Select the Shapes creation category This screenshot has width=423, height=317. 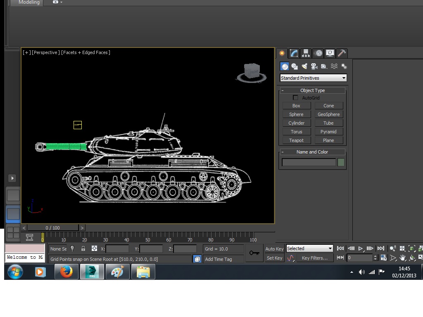tap(294, 66)
